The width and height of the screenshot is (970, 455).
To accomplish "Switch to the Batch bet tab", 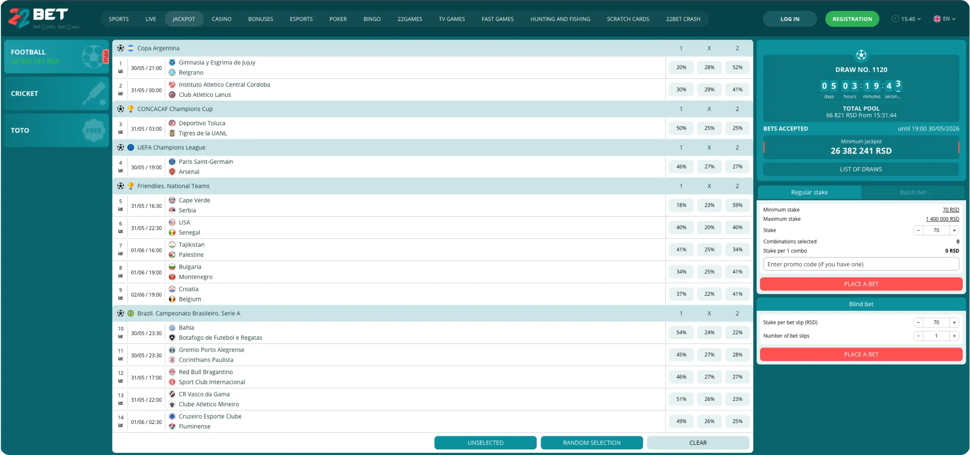I will click(x=913, y=192).
